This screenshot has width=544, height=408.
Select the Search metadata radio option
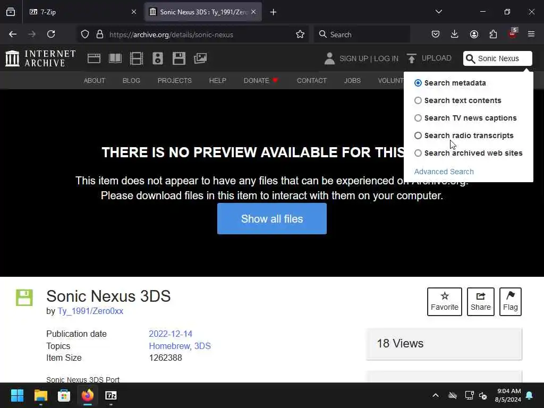[x=418, y=83]
